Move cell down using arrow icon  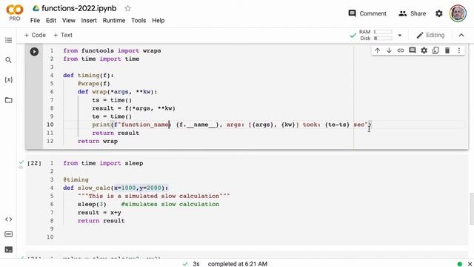pyautogui.click(x=389, y=50)
